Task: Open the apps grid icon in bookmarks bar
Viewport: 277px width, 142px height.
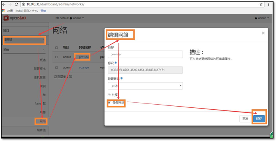Action: 4,11
